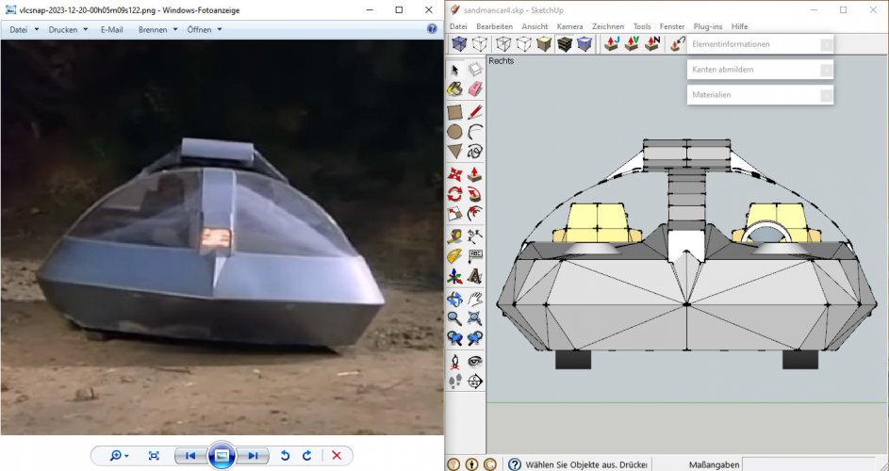
Task: Open the Kamera menu
Action: click(x=569, y=26)
